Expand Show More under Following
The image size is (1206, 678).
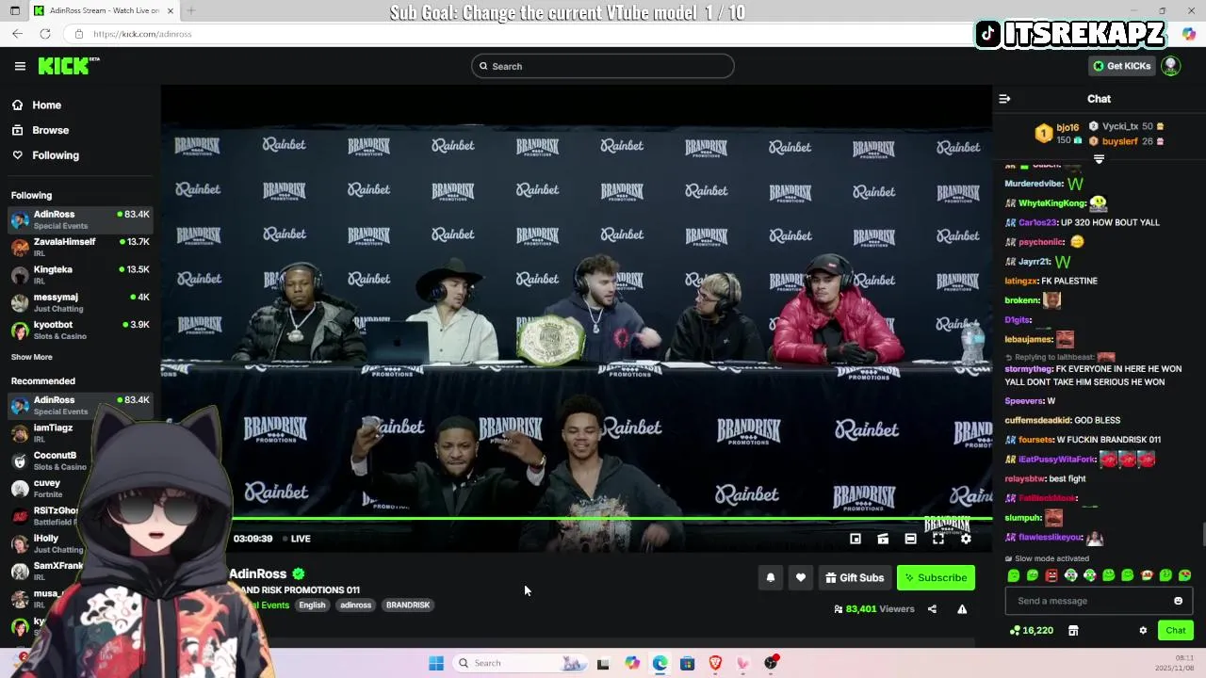tap(32, 357)
